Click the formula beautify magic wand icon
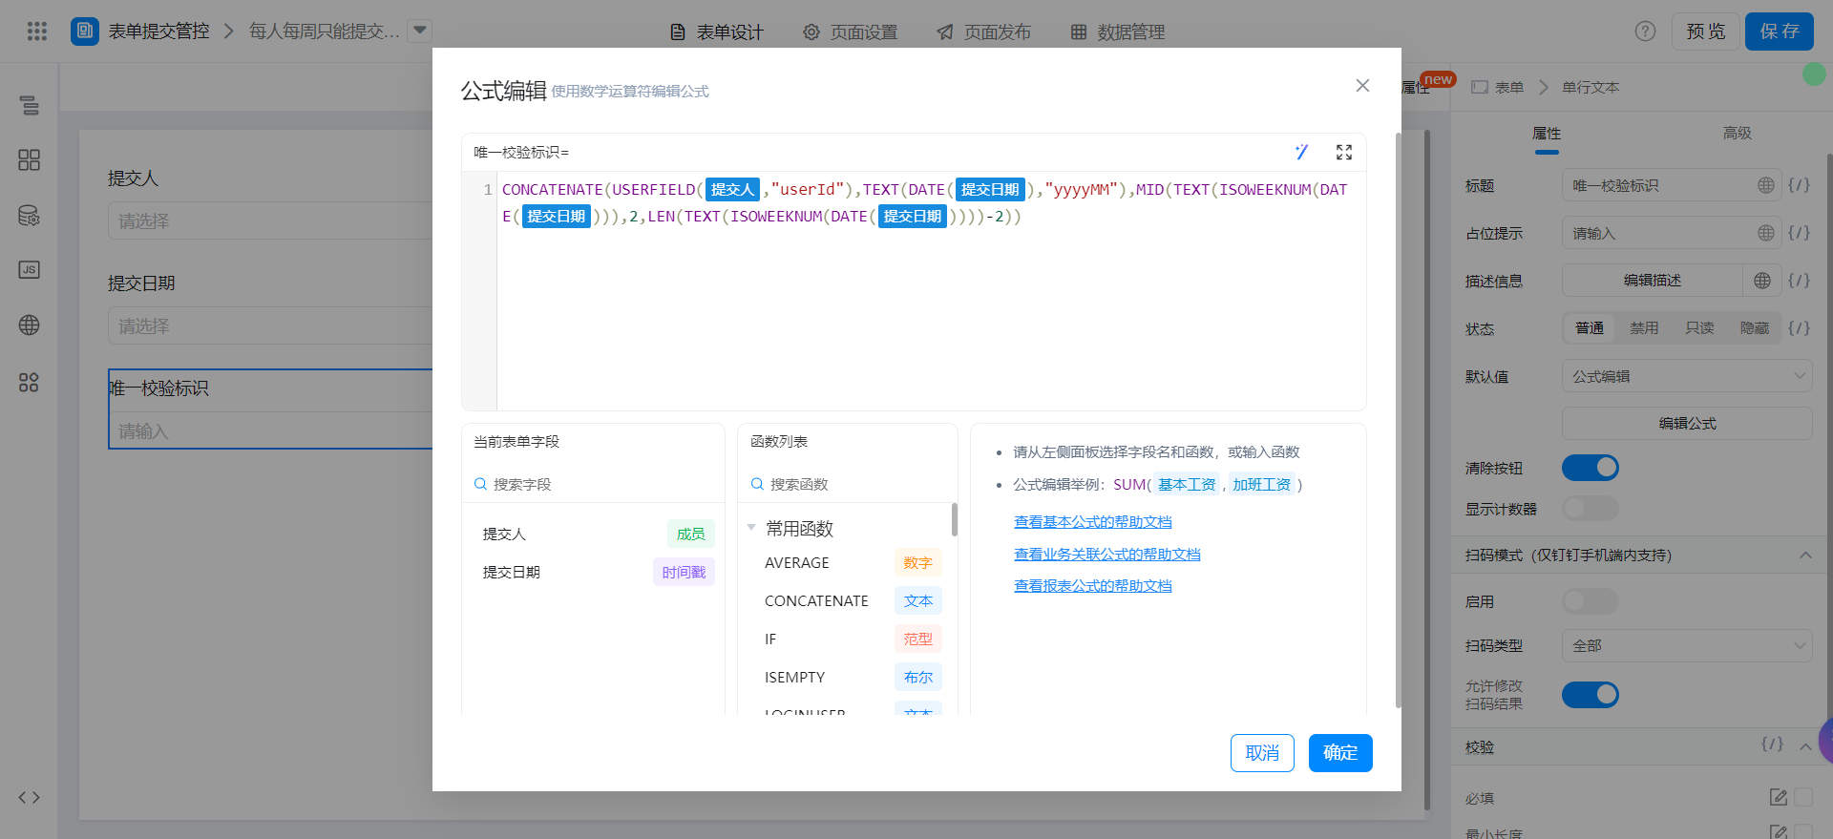This screenshot has height=839, width=1833. [1301, 152]
